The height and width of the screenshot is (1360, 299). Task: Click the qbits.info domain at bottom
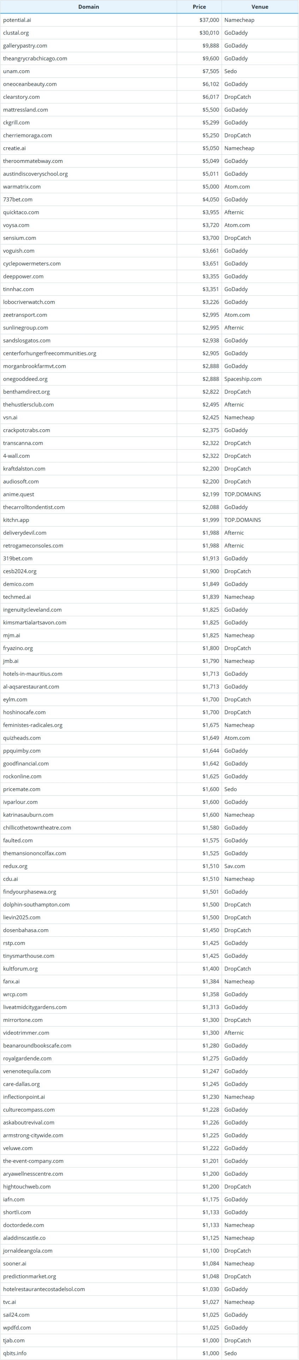click(x=15, y=1353)
